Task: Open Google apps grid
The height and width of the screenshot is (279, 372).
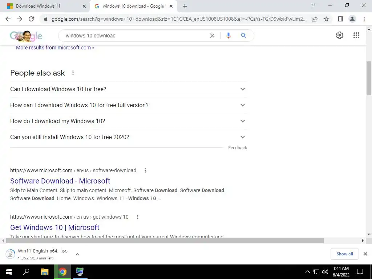Action: click(356, 35)
